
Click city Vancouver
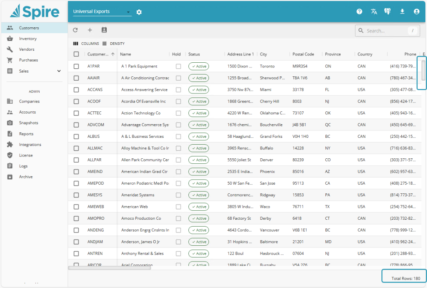(269, 230)
